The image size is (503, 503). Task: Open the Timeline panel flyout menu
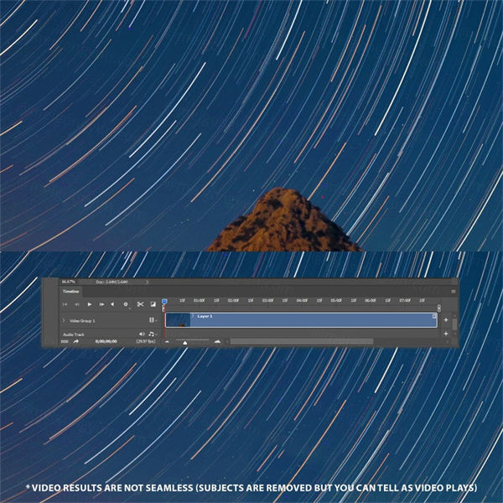click(453, 291)
